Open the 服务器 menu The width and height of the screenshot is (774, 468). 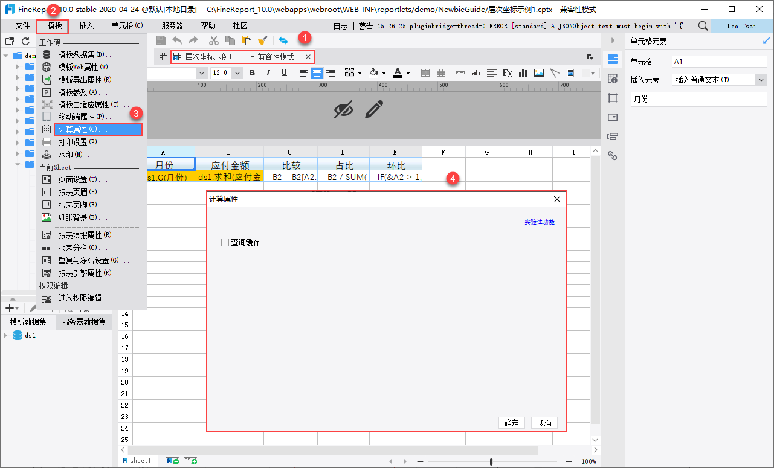172,26
